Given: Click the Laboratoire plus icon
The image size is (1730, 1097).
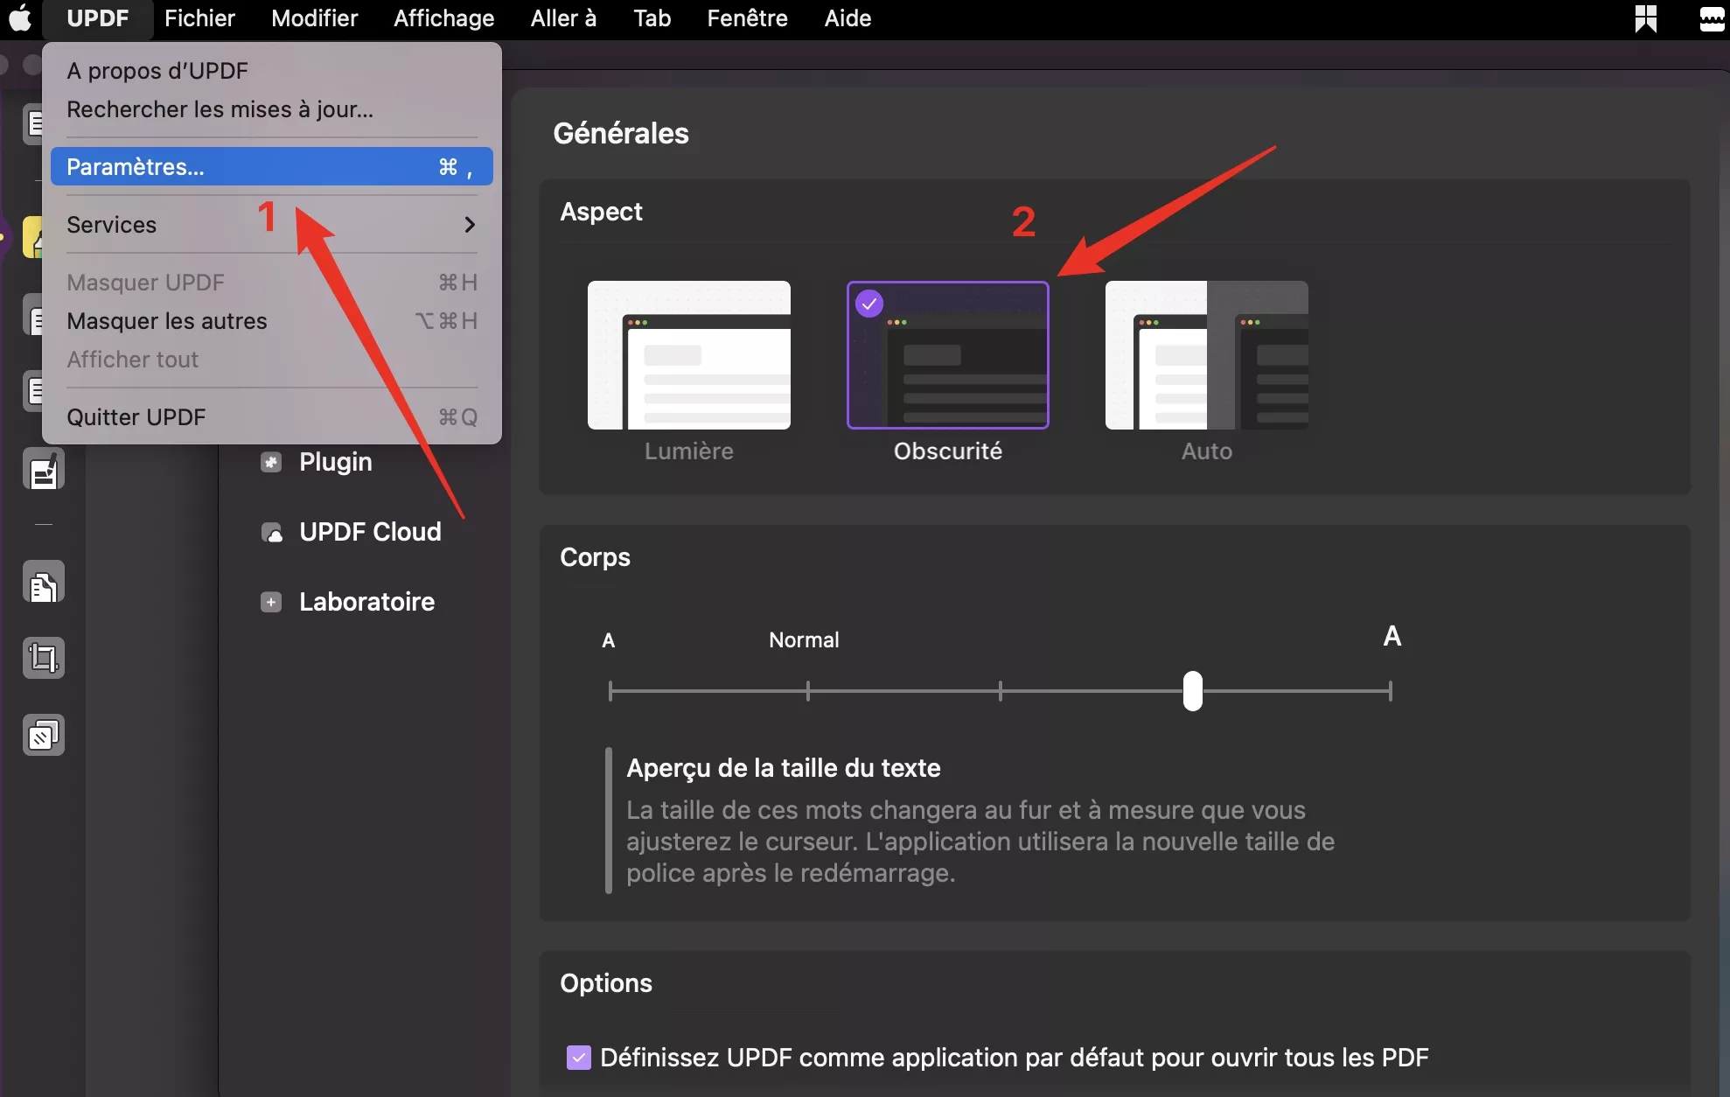Looking at the screenshot, I should coord(271,602).
